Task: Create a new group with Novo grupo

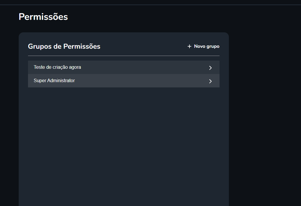Action: (x=203, y=46)
